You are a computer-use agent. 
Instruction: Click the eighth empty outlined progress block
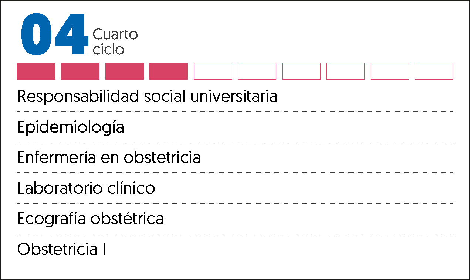click(x=345, y=71)
